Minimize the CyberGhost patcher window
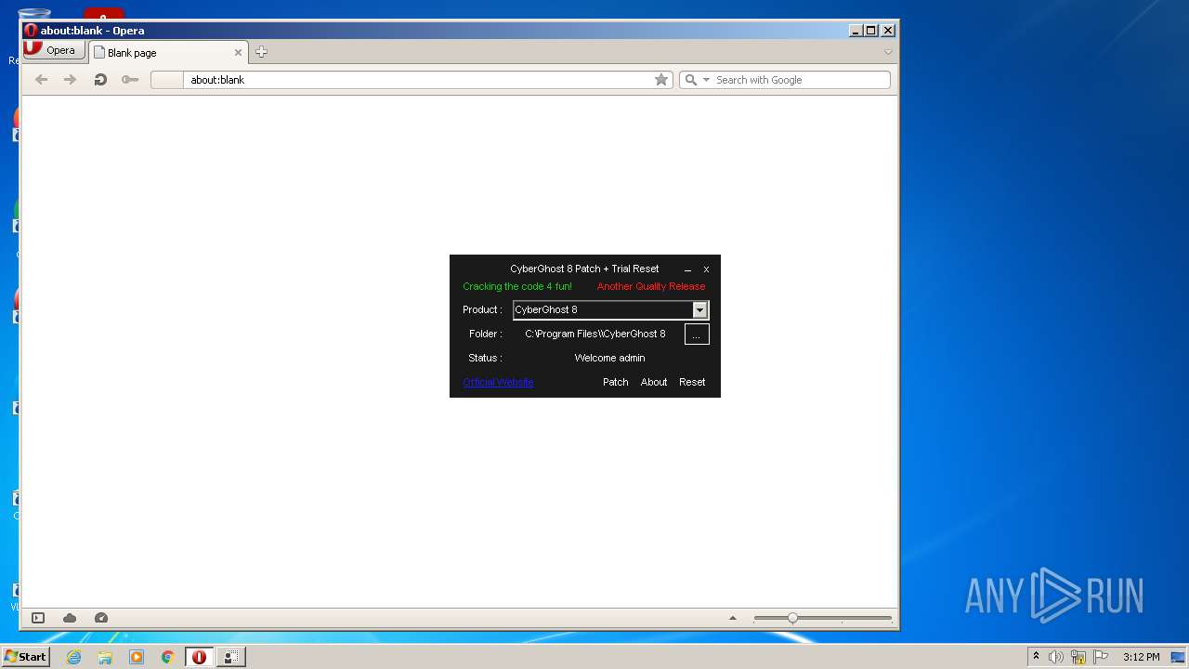Image resolution: width=1189 pixels, height=669 pixels. click(x=687, y=269)
